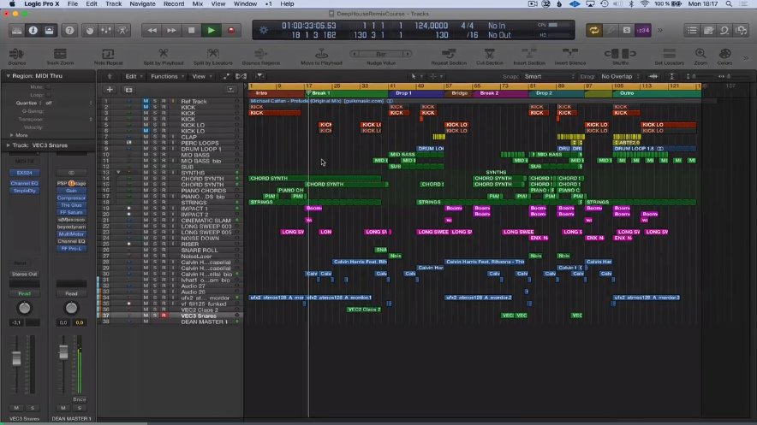
Task: Click the Split by Locators icon
Action: click(x=213, y=54)
